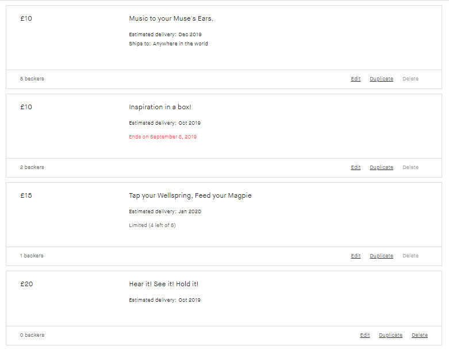Click Delete for Music to your Muse's Ears
Viewport: 449px width, 350px height.
coord(410,79)
